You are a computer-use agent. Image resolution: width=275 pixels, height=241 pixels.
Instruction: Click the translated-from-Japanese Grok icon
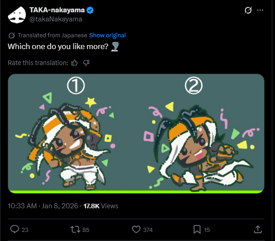coord(11,35)
